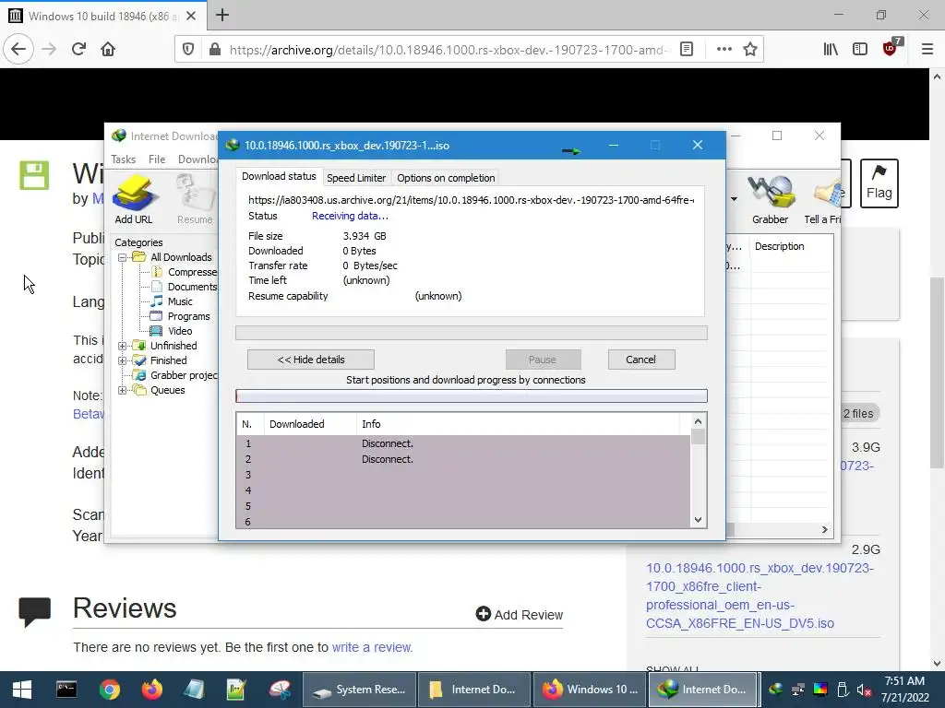Image resolution: width=945 pixels, height=708 pixels.
Task: Click the Hide details button
Action: pyautogui.click(x=311, y=360)
